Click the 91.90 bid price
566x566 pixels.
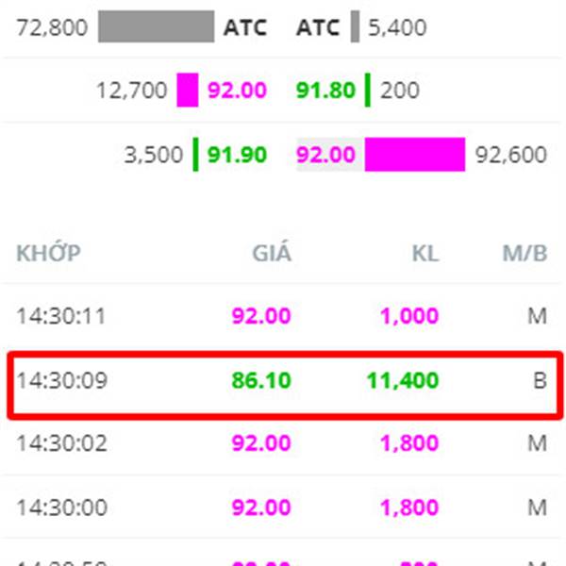click(237, 155)
